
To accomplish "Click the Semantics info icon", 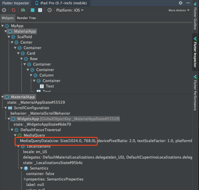I will click(26, 168).
